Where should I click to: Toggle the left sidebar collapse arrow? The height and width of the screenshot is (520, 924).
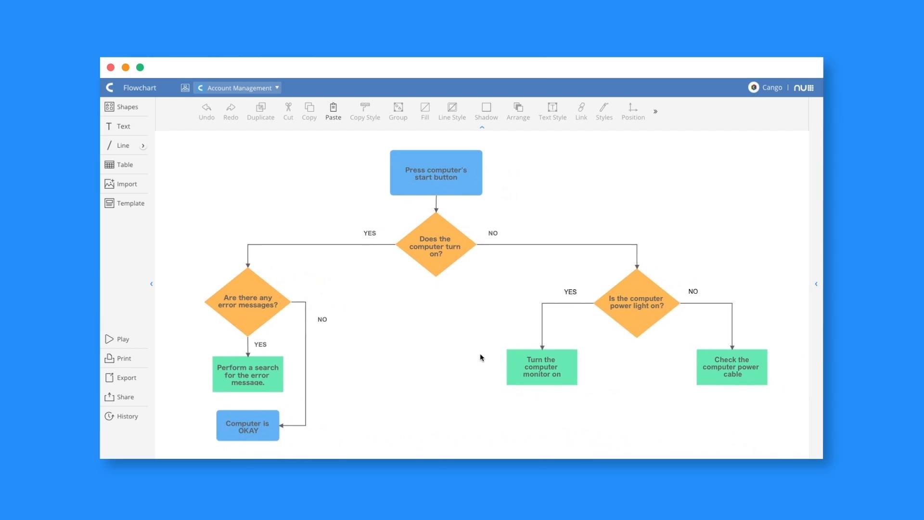click(151, 284)
